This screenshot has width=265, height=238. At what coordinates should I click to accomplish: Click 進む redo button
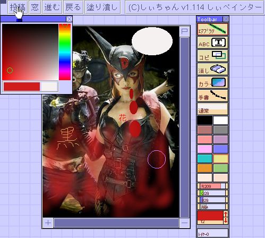click(52, 7)
